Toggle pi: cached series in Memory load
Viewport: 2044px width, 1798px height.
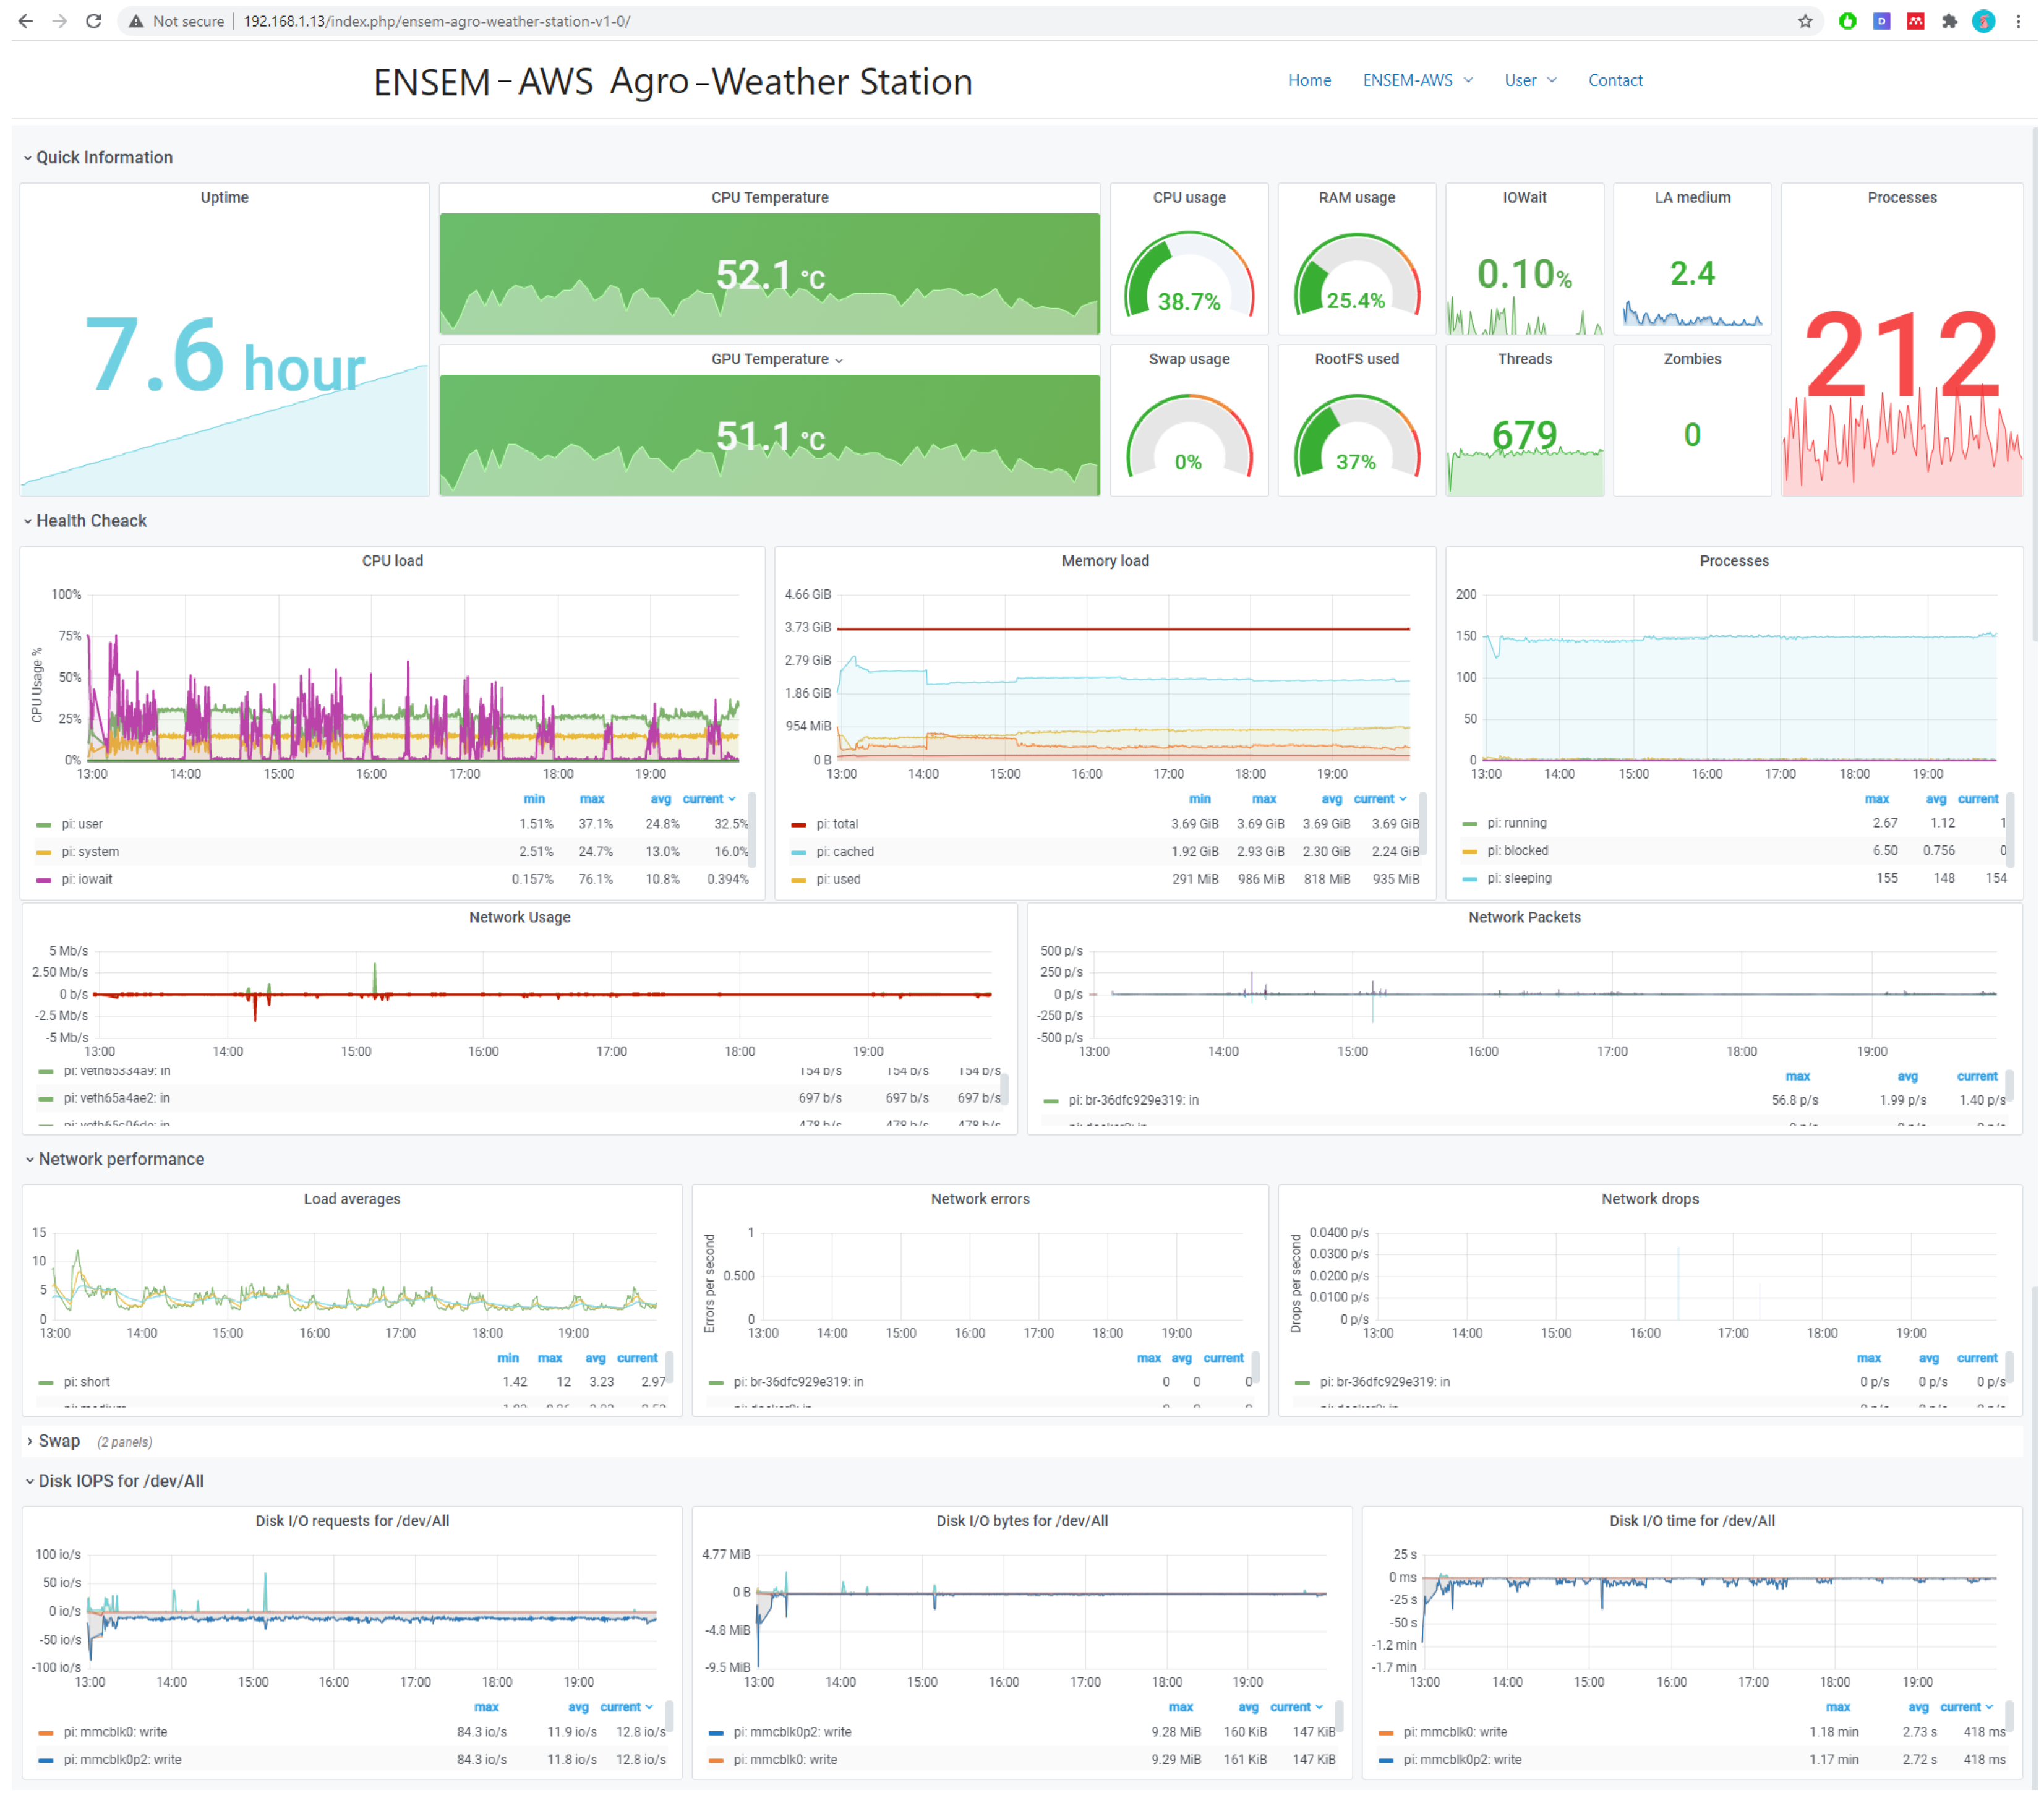[x=844, y=851]
